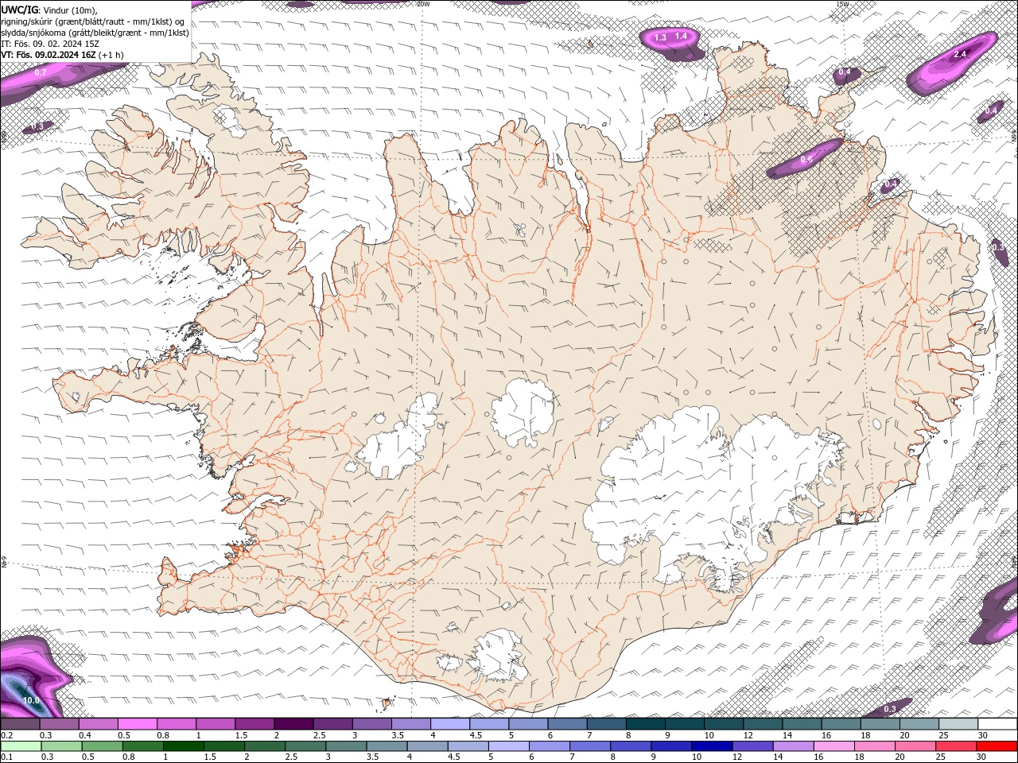This screenshot has width=1018, height=763.
Task: Click the "slydda/snjókoma" legend description line
Action: [x=95, y=33]
